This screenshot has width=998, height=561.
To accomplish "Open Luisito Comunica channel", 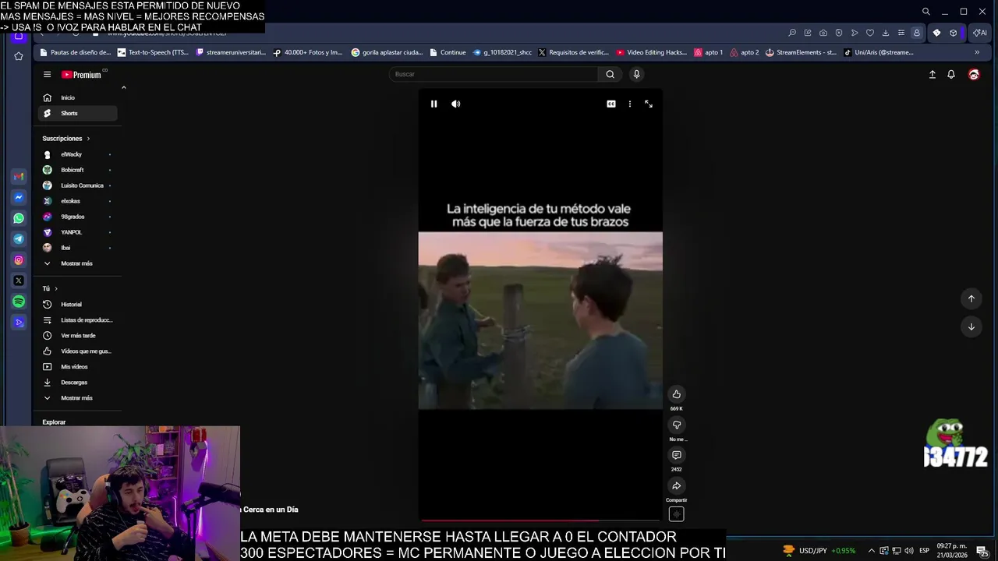I will 77,185.
